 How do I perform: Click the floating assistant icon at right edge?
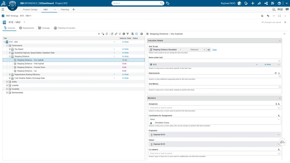[x=282, y=142]
